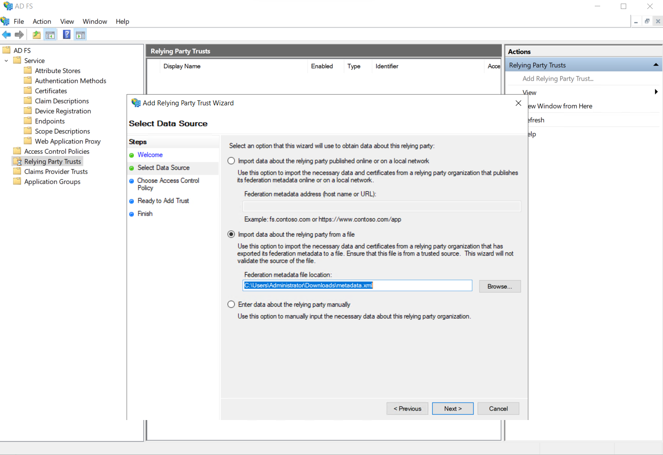Click the Browse button for metadata file

click(500, 286)
